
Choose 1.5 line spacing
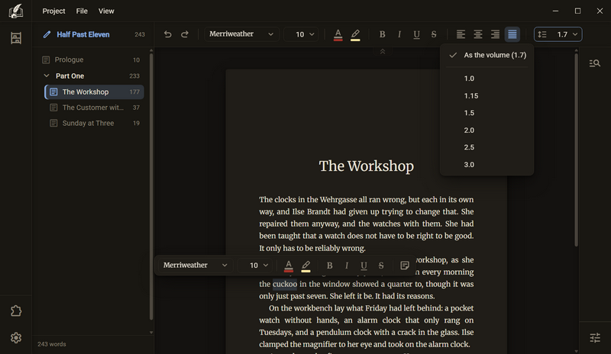487,113
